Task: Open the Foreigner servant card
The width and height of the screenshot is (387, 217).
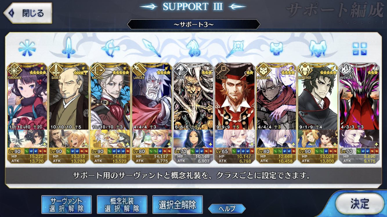Action: click(27, 96)
